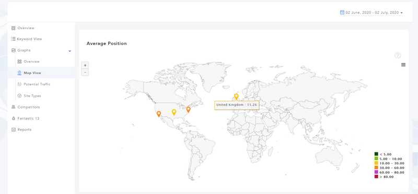Open the chart hamburger export menu

pyautogui.click(x=403, y=65)
